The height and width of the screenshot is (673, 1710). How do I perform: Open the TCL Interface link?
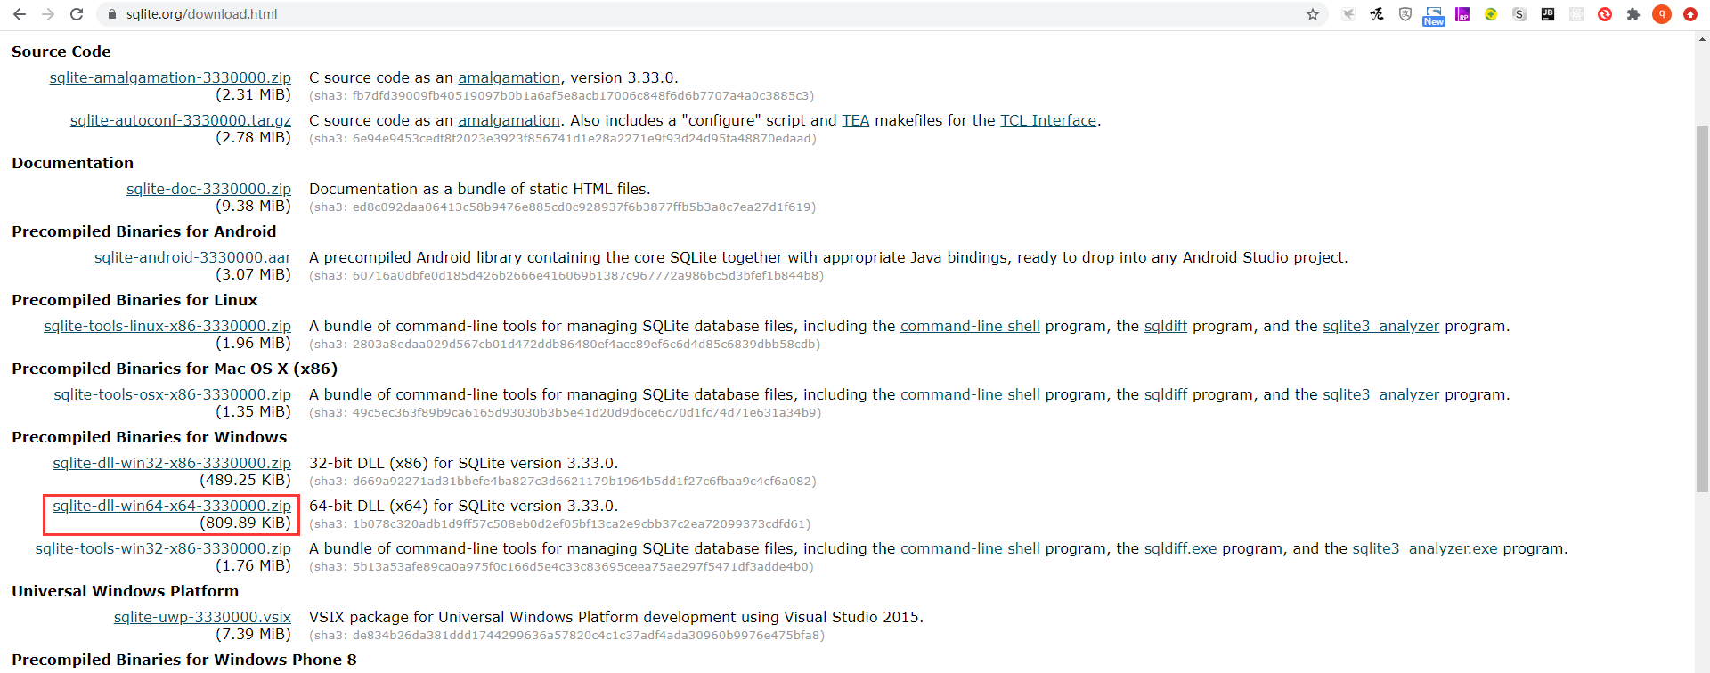1047,120
